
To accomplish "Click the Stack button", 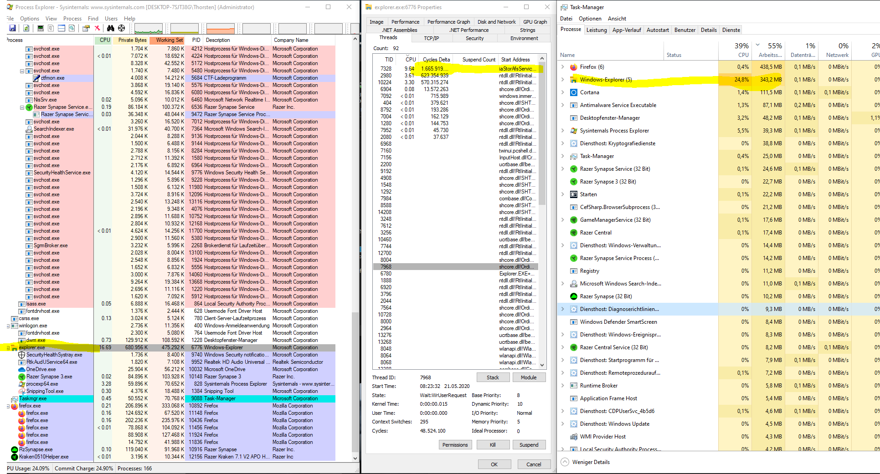I will click(493, 377).
